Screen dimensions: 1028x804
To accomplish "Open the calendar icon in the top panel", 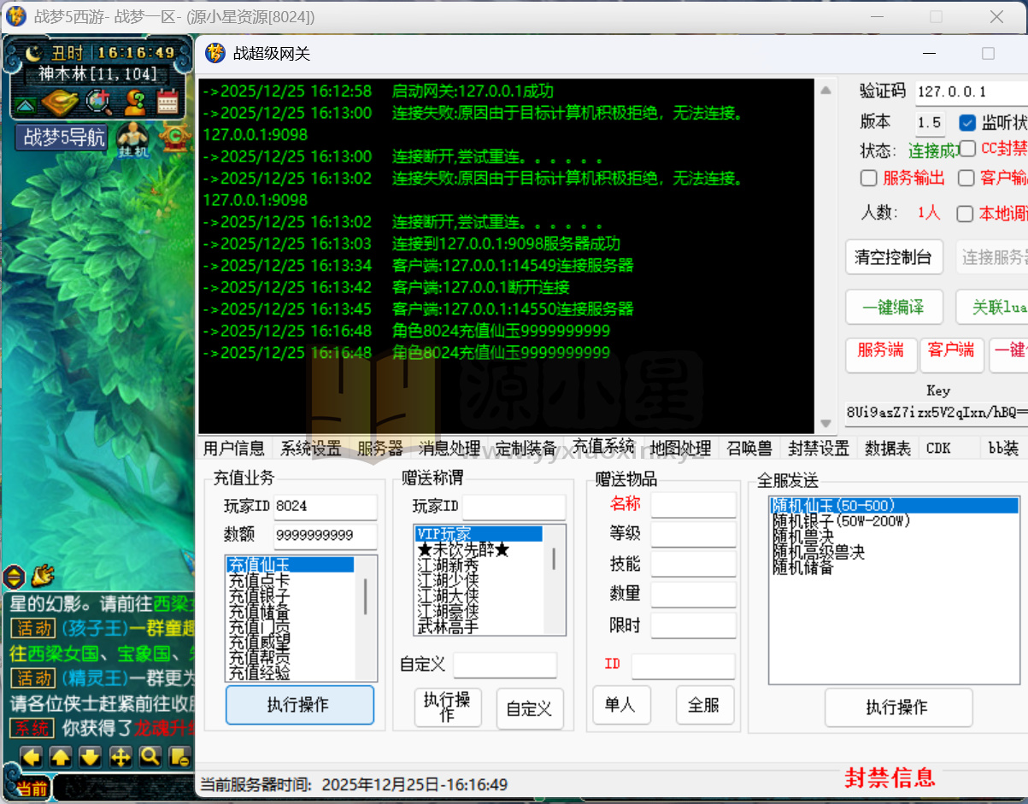I will (167, 103).
